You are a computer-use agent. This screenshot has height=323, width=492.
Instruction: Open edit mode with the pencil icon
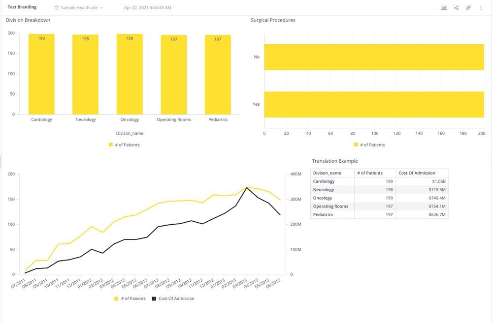coord(468,8)
